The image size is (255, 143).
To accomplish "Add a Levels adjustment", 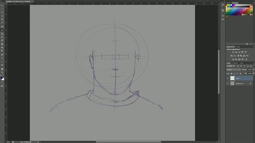I will click(x=236, y=52).
